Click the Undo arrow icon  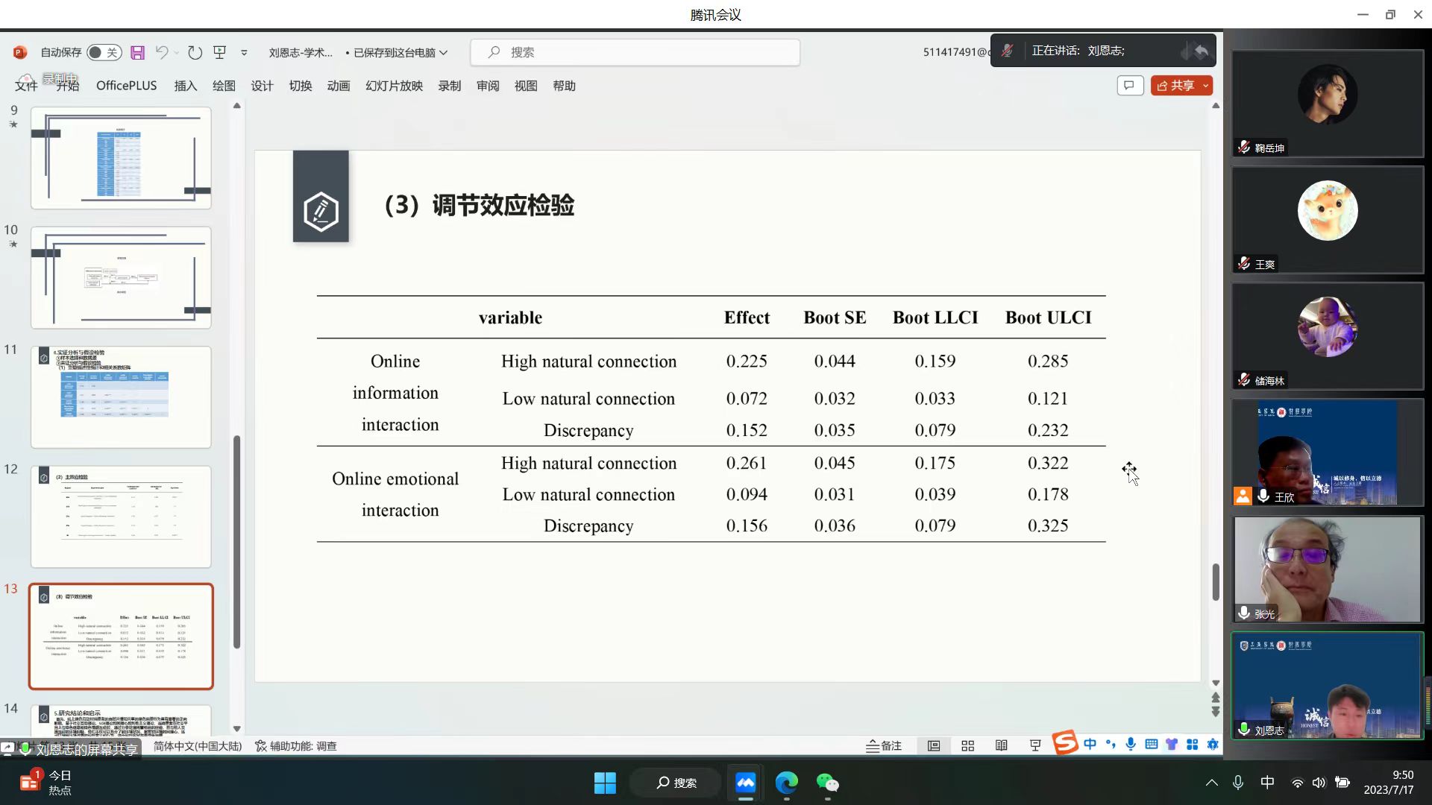point(161,52)
